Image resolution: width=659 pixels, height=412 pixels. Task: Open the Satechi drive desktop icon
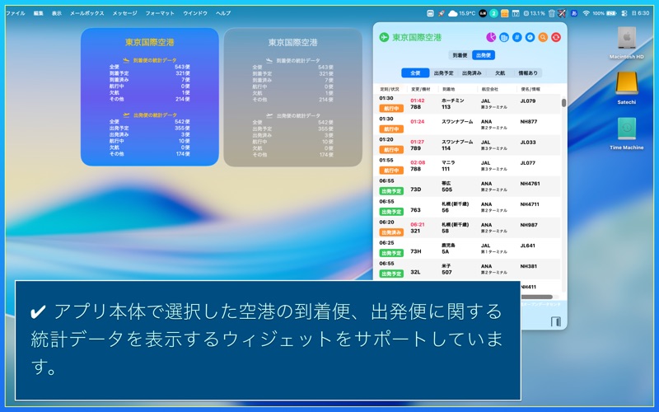click(627, 87)
